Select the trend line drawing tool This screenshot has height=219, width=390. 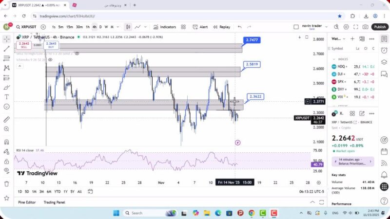(6, 49)
